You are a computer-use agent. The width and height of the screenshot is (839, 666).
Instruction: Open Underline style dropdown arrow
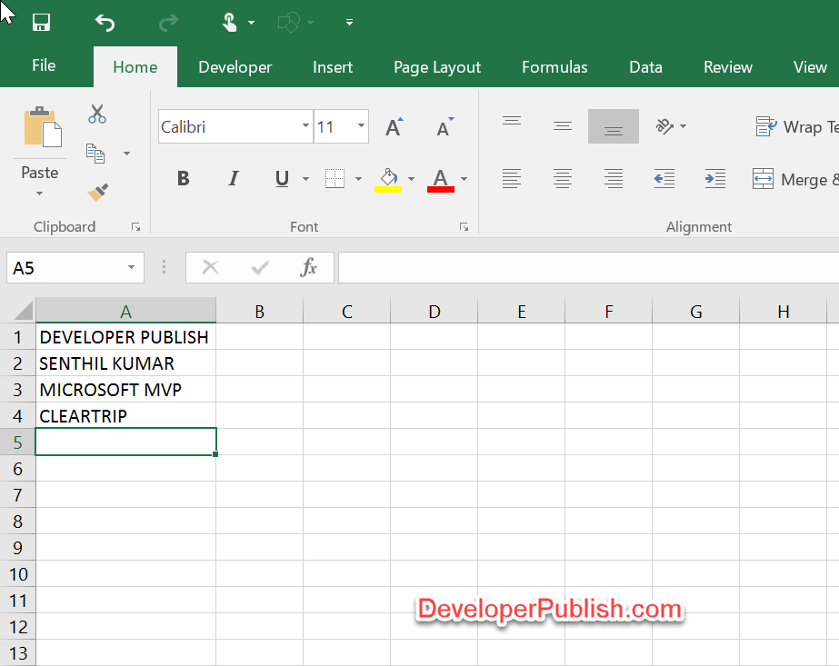305,179
